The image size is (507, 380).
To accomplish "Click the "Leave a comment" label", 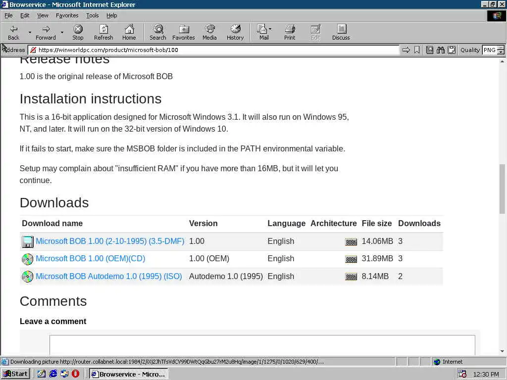I will click(x=53, y=322).
